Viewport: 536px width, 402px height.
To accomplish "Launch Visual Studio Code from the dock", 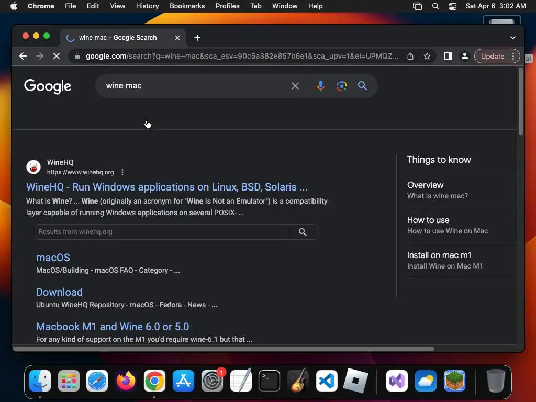I will (327, 381).
